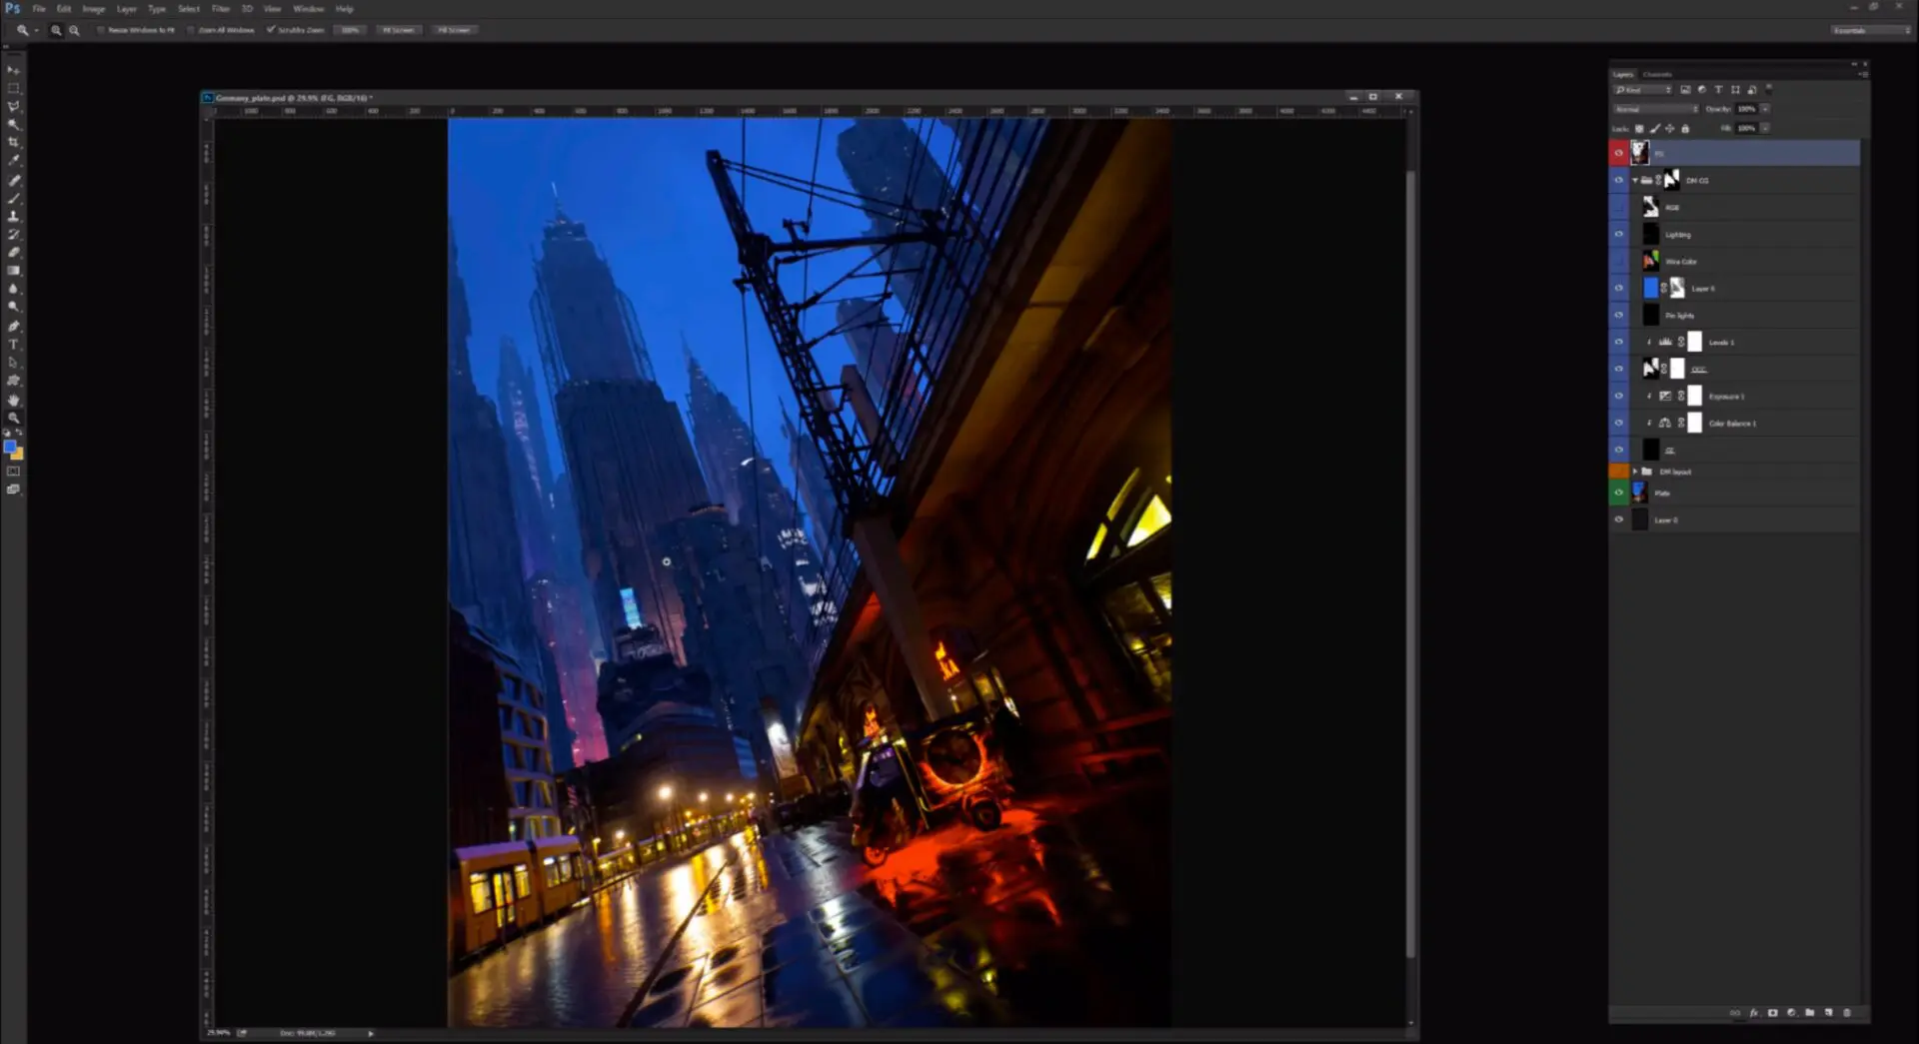Open the layer filter Kind dropdown
This screenshot has height=1044, width=1919.
tap(1643, 90)
